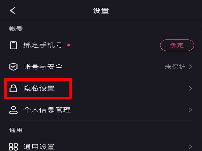Screen dimensions: 202x151
Task: Click the red notification dot
Action: (x=69, y=45)
